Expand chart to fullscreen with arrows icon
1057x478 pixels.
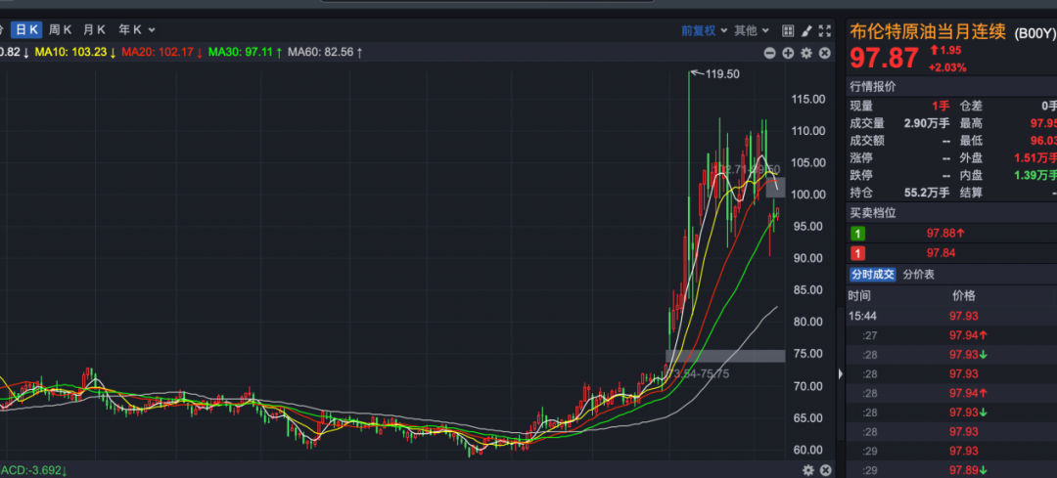tap(824, 30)
